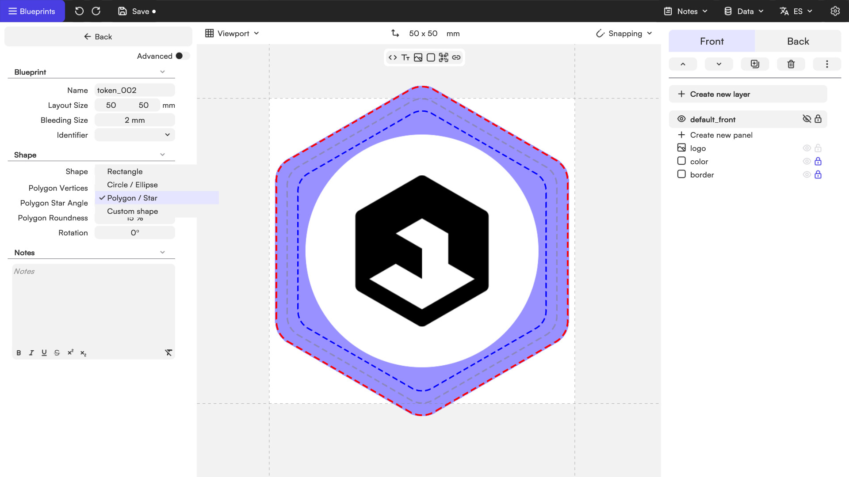Select the link tool in the toolbar

coord(456,57)
